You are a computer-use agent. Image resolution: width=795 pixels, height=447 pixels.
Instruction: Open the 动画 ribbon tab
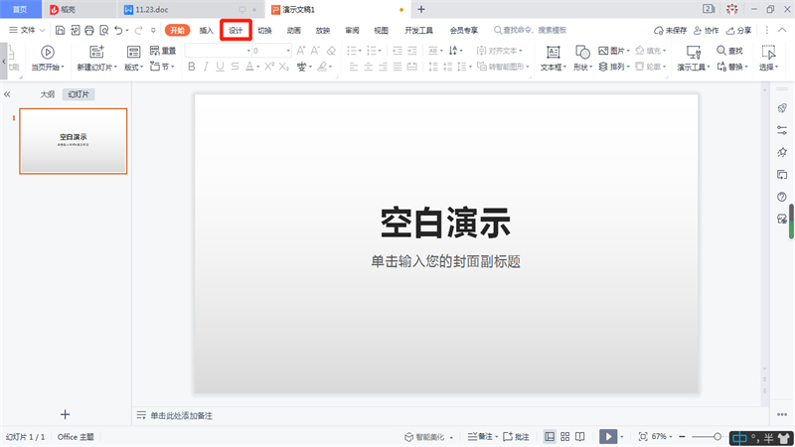click(x=294, y=31)
